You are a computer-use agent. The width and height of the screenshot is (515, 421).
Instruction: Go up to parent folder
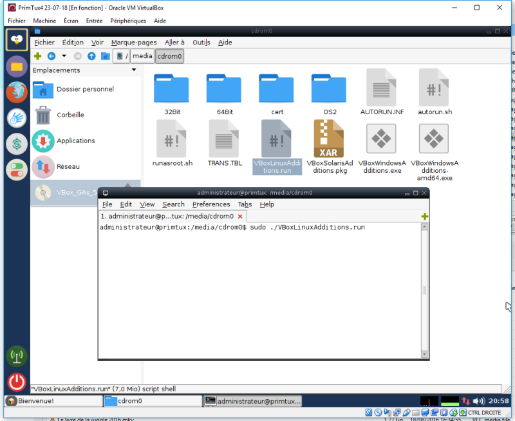click(91, 56)
